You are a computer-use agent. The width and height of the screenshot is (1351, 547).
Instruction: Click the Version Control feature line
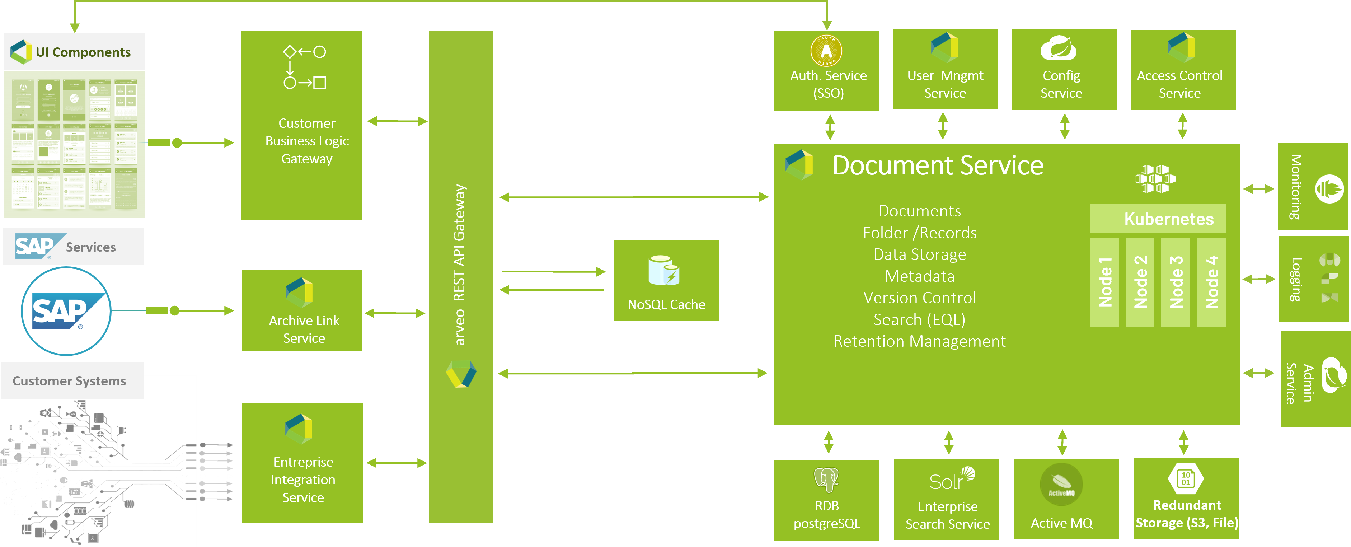click(919, 297)
